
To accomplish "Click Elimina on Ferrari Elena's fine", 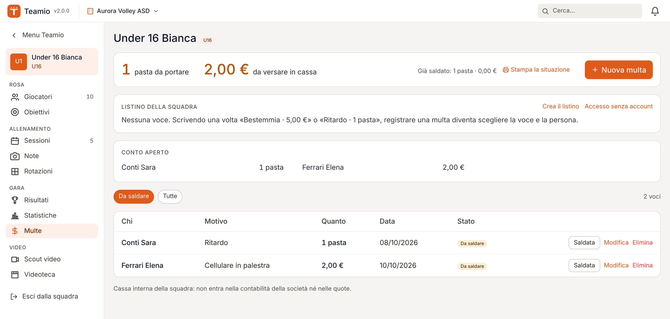I will pos(642,265).
